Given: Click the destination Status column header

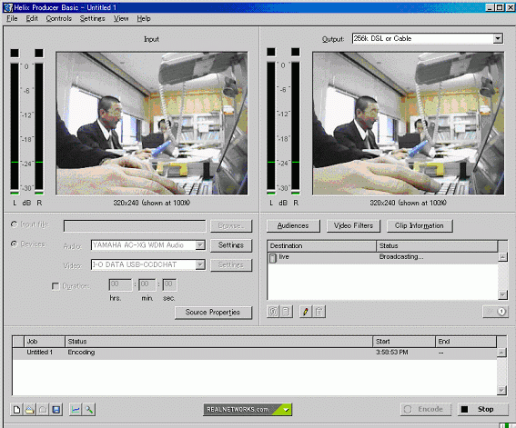Looking at the screenshot, I should click(x=437, y=245).
